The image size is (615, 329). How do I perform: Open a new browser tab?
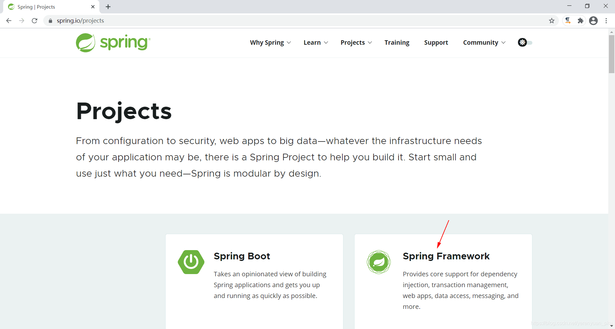(108, 7)
